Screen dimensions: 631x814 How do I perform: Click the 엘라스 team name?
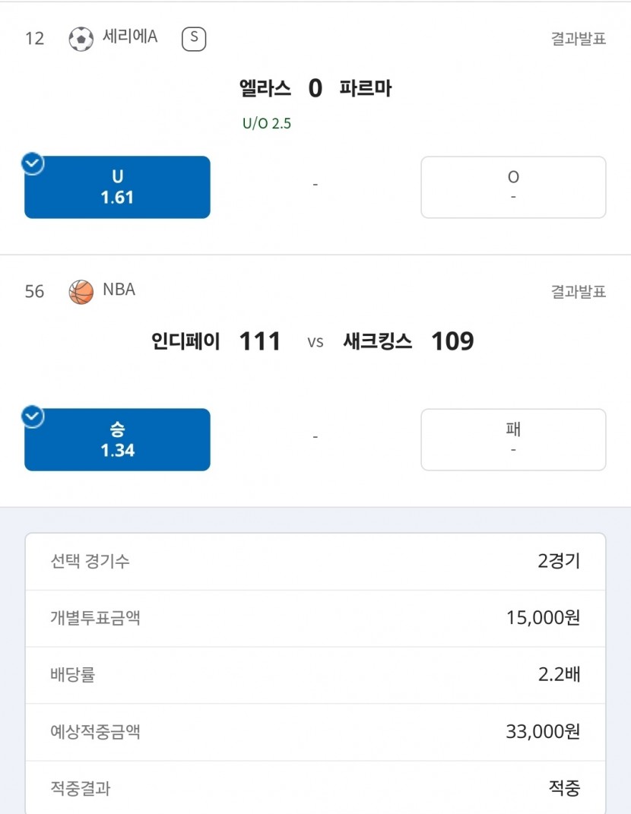point(265,88)
